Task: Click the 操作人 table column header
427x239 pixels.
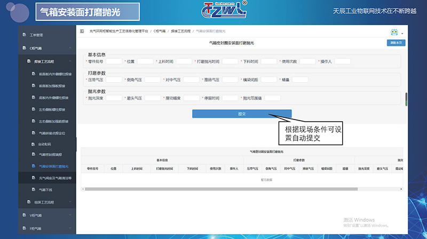Action: (234, 169)
